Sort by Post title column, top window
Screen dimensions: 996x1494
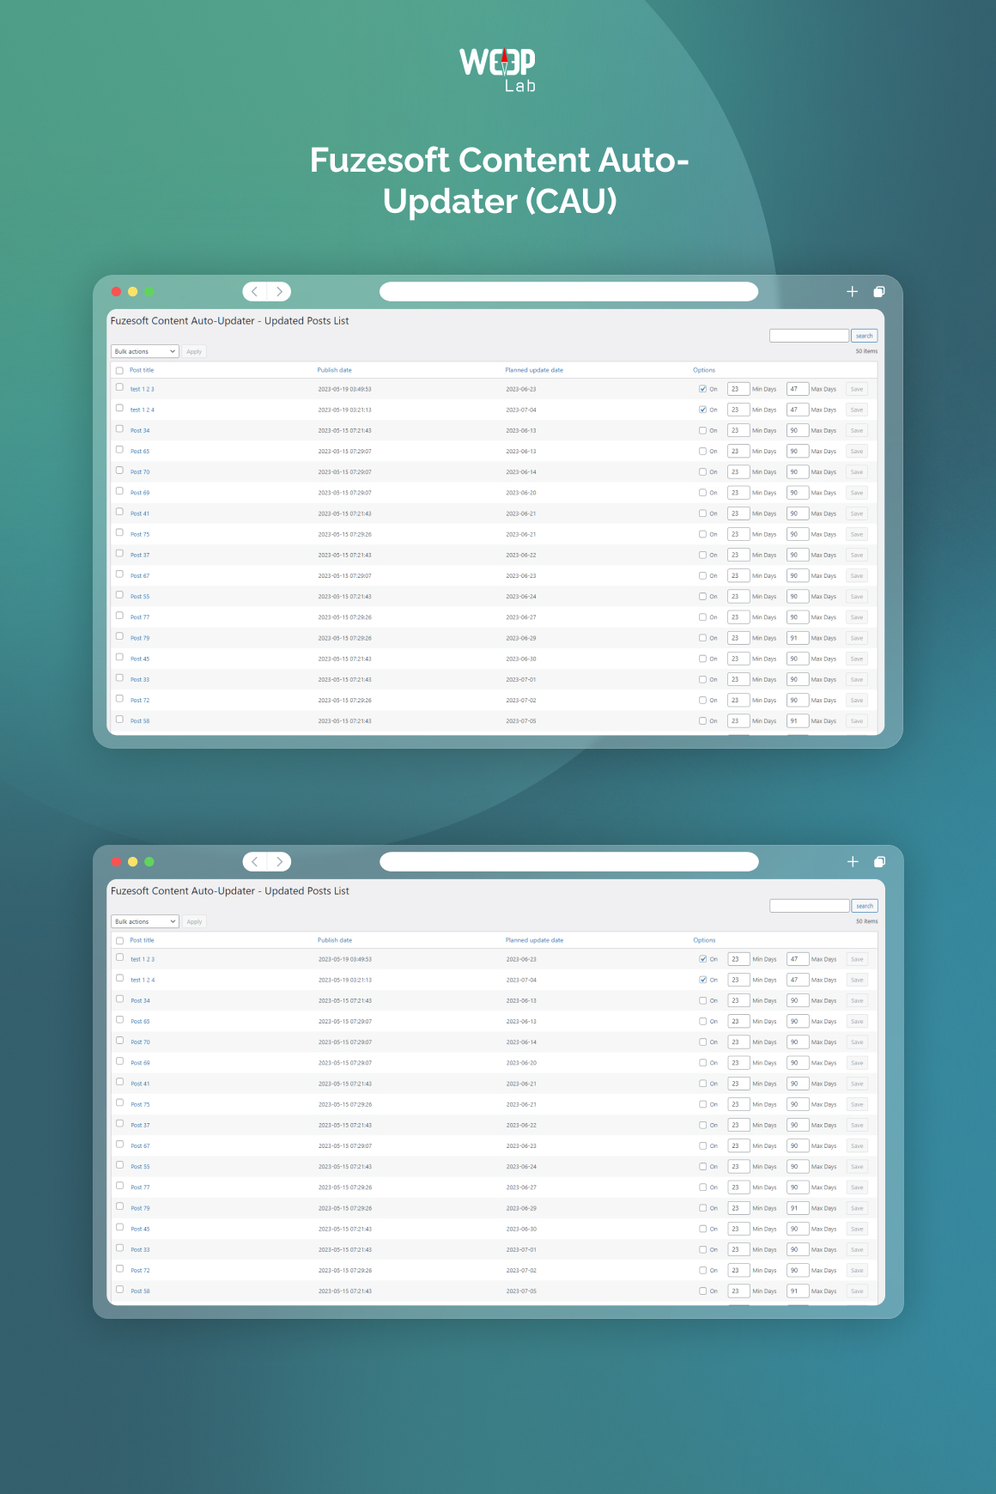tap(142, 371)
